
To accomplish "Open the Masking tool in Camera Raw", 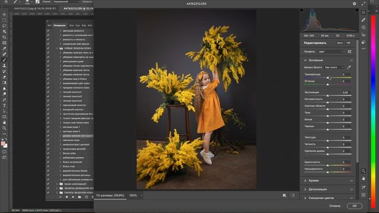I will pyautogui.click(x=363, y=28).
